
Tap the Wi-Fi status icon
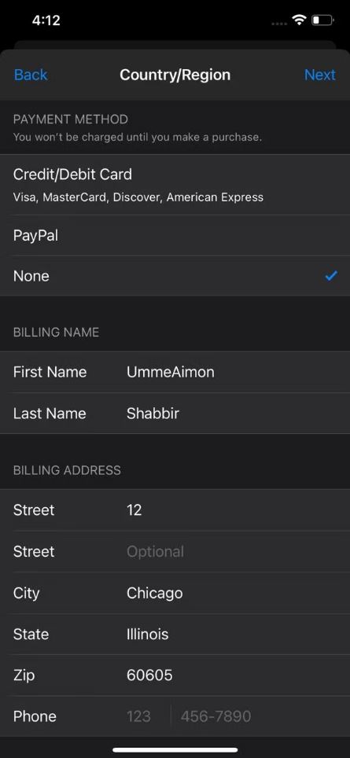299,20
